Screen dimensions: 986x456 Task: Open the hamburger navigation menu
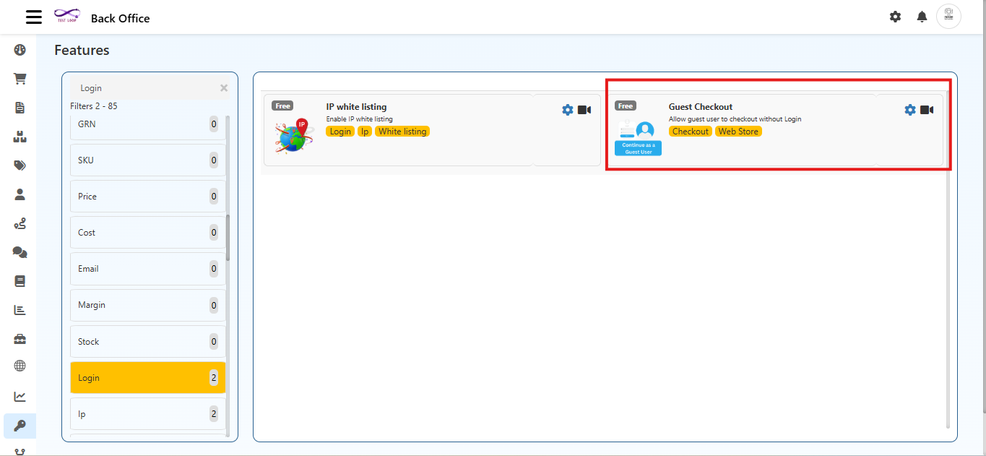(x=33, y=17)
